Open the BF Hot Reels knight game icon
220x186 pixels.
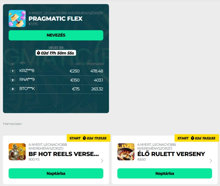click(17, 152)
